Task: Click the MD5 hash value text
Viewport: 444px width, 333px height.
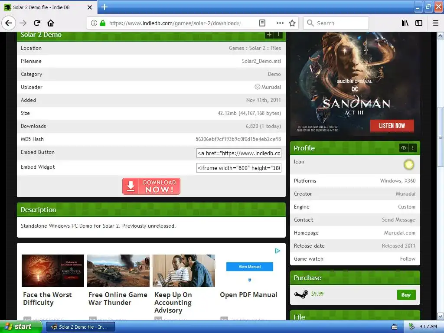Action: tap(238, 139)
